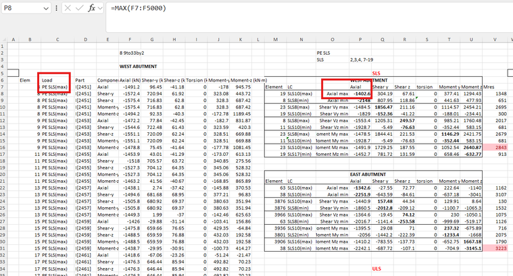Click value -2251.9 in East Abutment

pyautogui.click(x=362, y=194)
